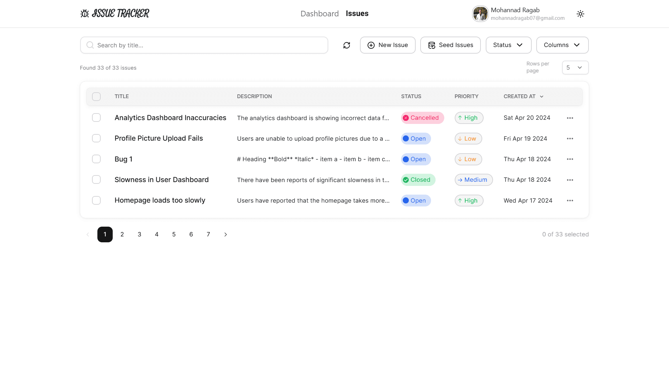Jump to page 5
This screenshot has height=376, width=669.
point(174,235)
